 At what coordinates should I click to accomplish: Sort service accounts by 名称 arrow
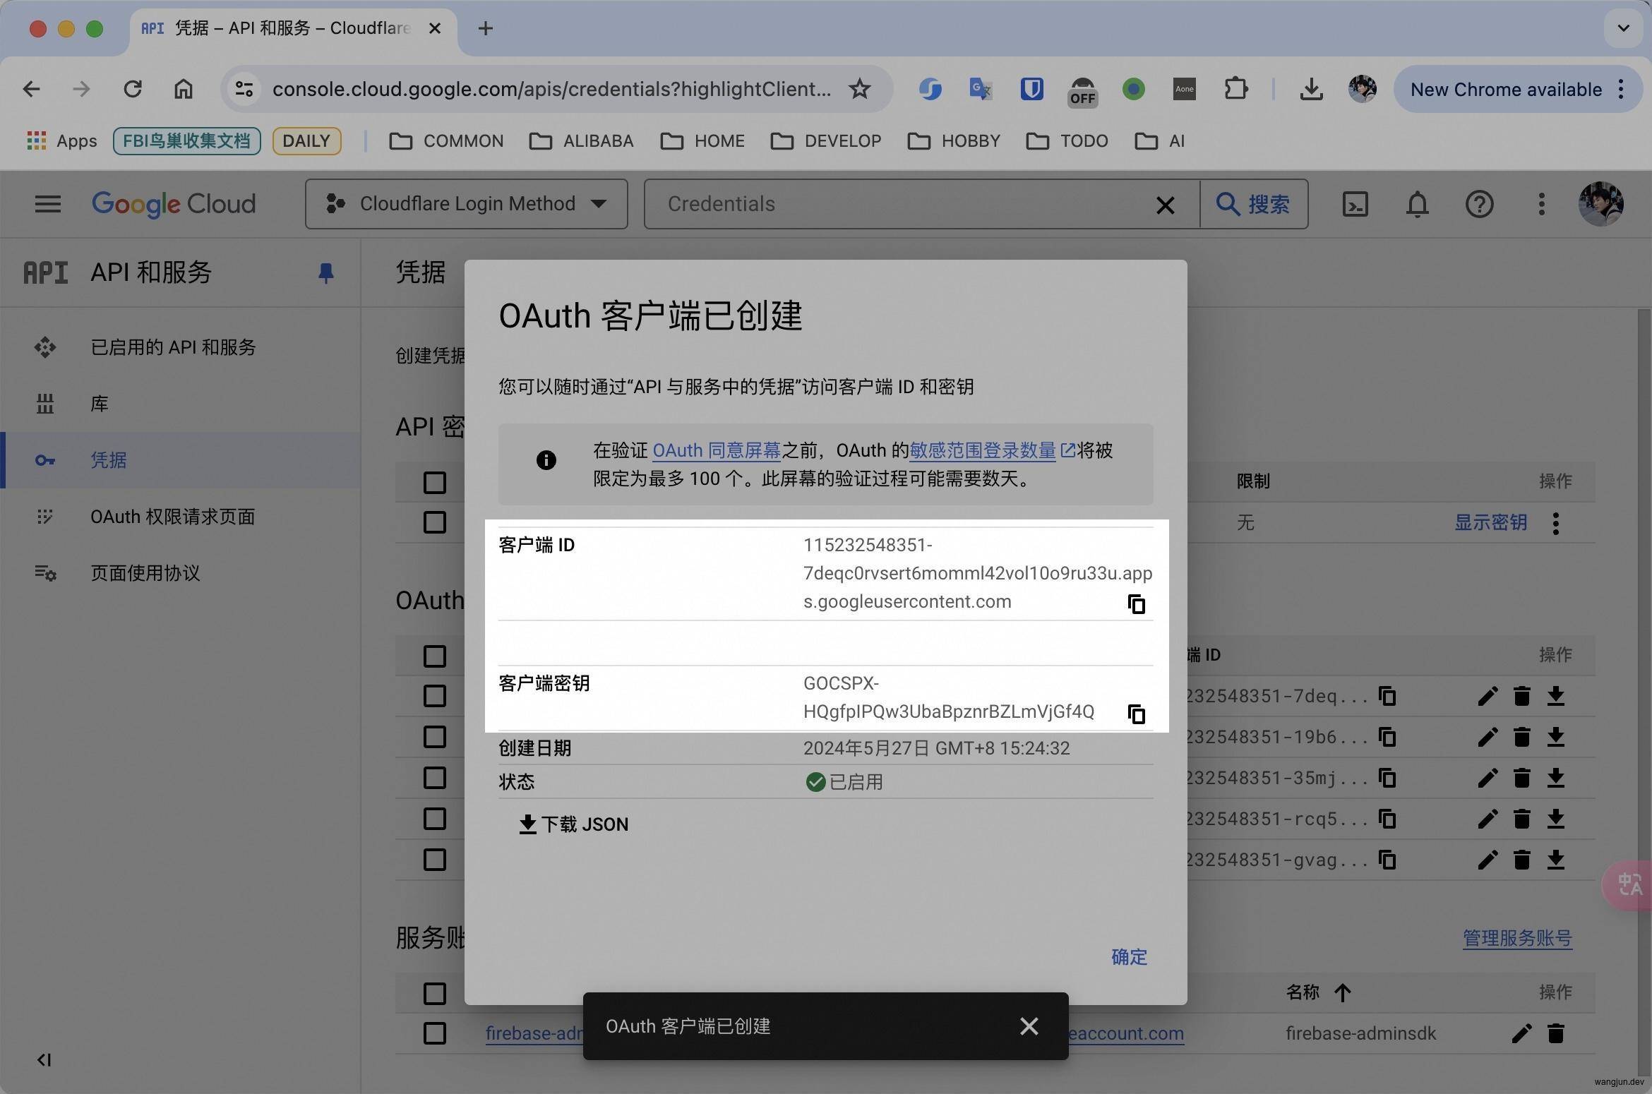click(1342, 992)
